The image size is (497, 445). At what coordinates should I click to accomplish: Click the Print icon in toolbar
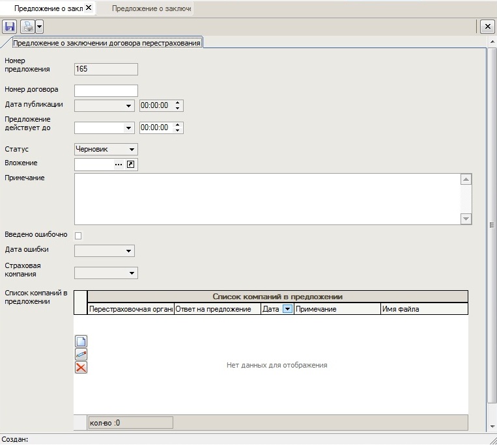pyautogui.click(x=27, y=27)
